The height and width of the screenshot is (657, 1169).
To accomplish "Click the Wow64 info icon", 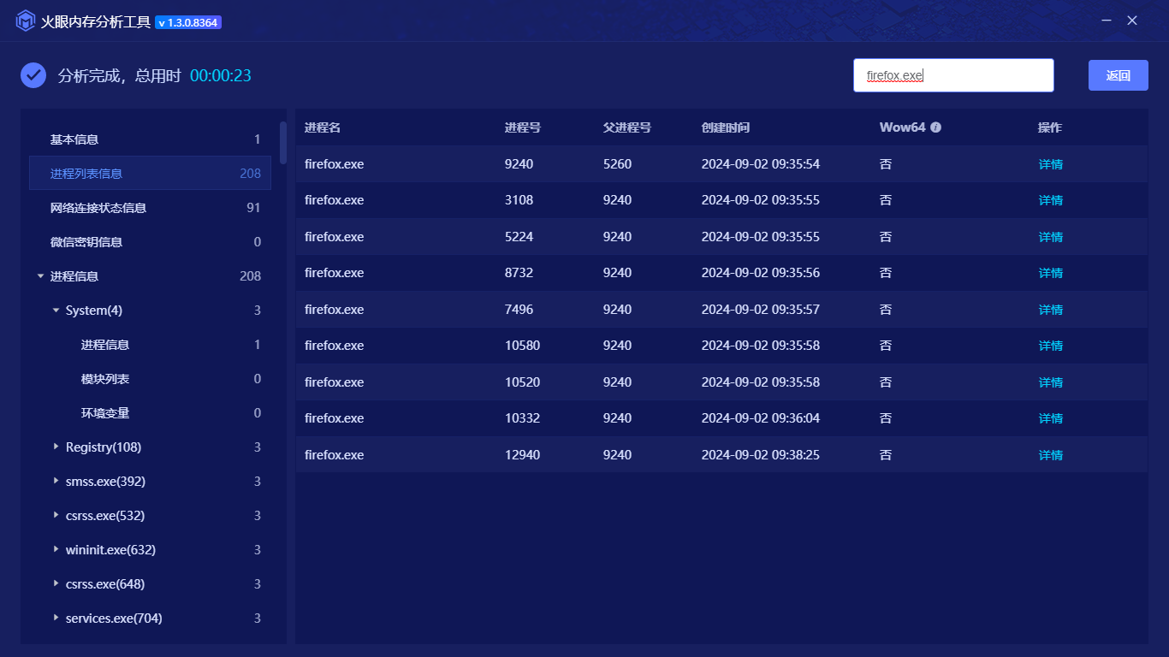I will 935,127.
